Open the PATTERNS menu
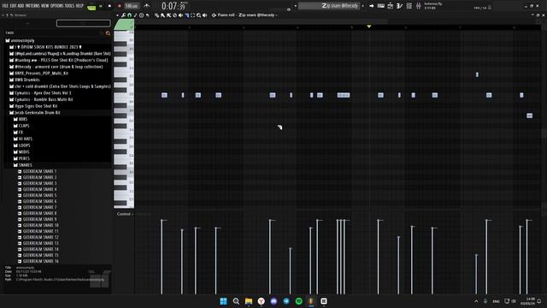The image size is (547, 308). [32, 6]
